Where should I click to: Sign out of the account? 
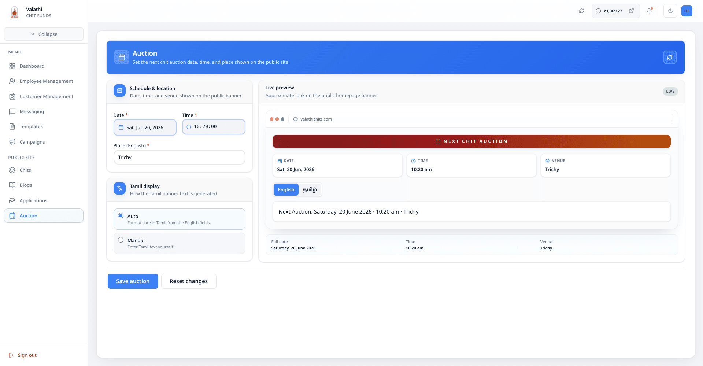pos(22,355)
